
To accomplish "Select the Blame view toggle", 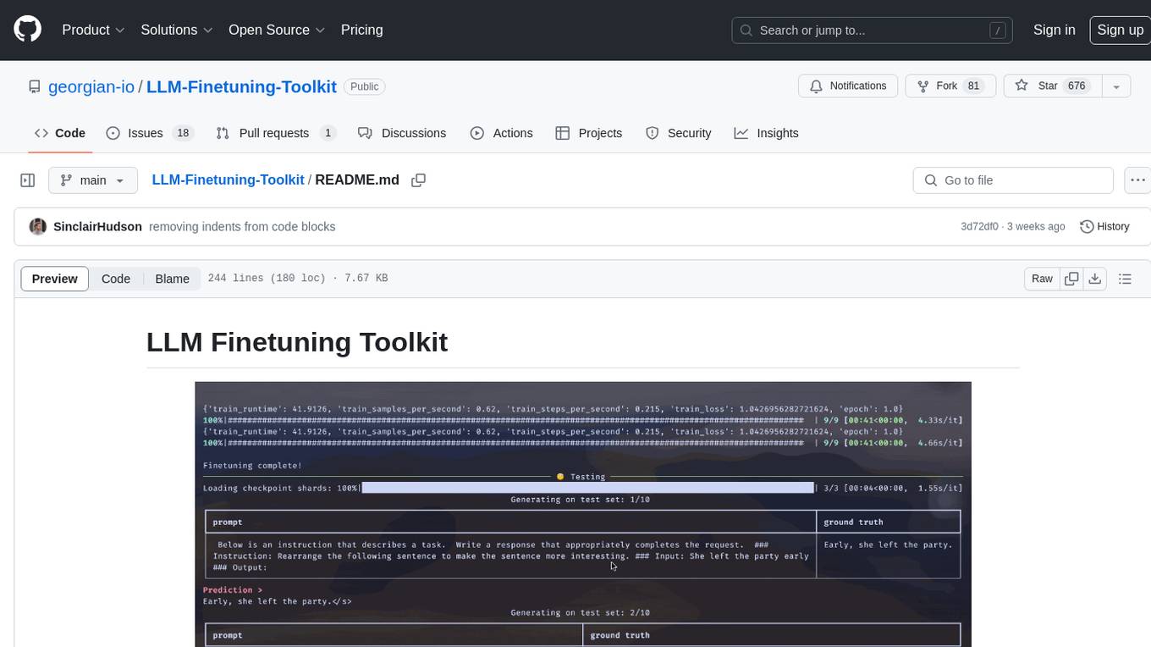I will (172, 279).
